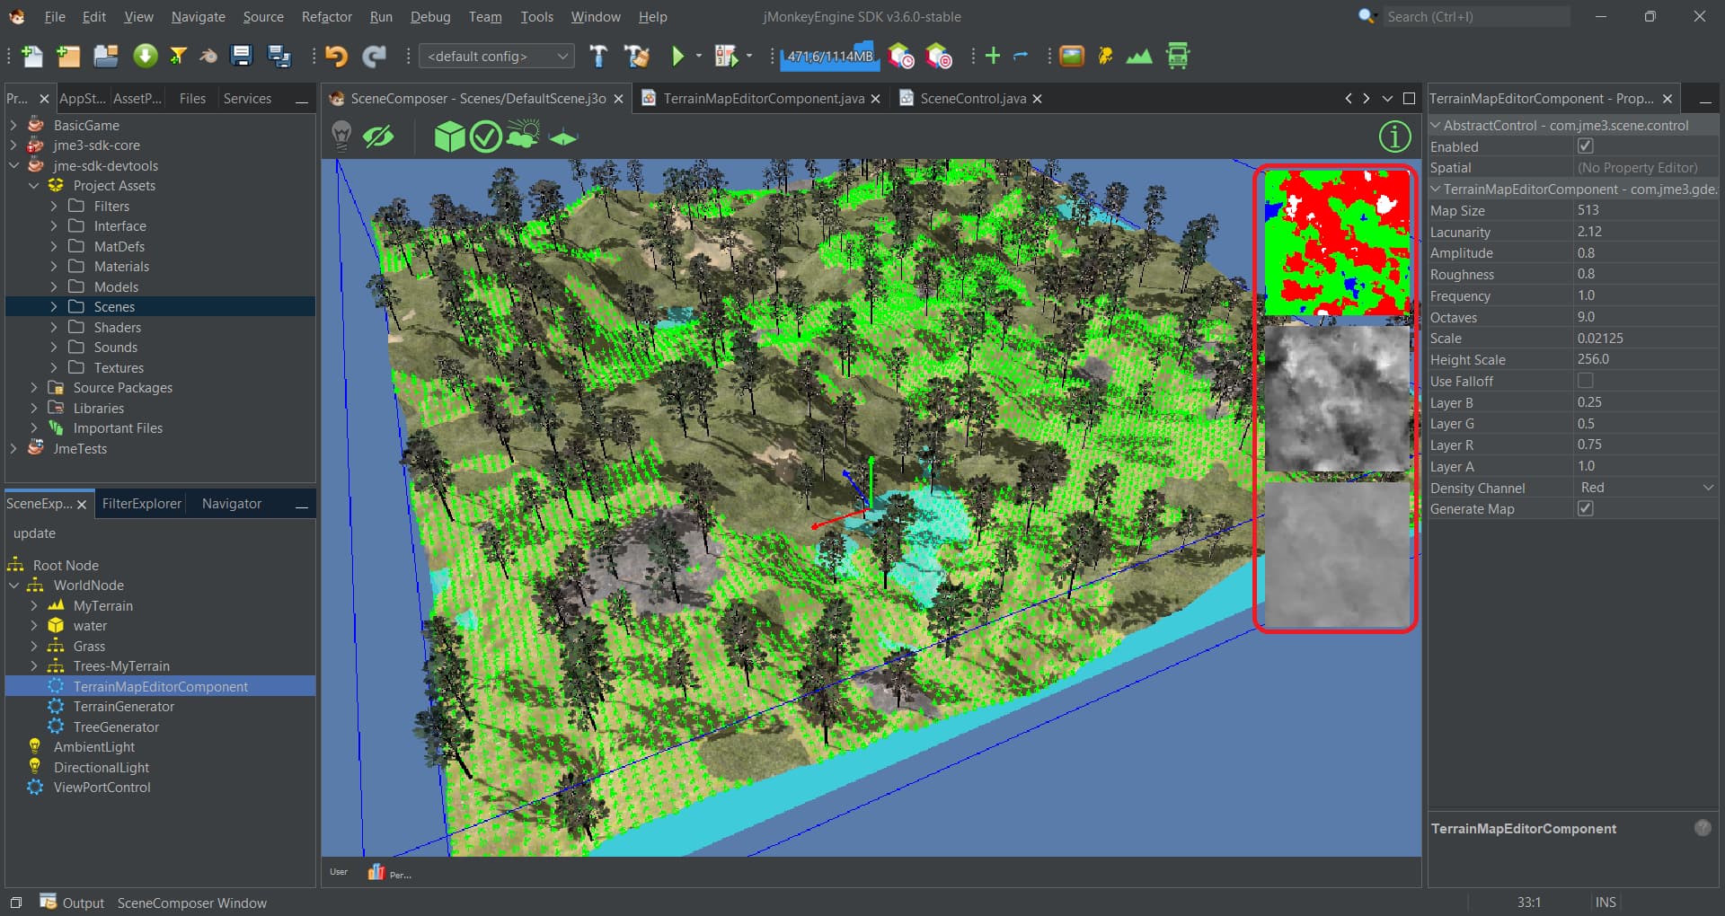
Task: Open the Density Channel Red dropdown
Action: click(x=1646, y=488)
